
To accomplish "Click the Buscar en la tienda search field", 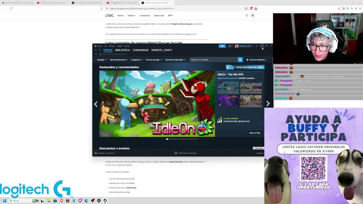I will 214,60.
